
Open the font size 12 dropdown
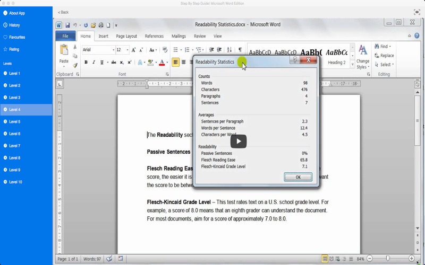[127, 50]
